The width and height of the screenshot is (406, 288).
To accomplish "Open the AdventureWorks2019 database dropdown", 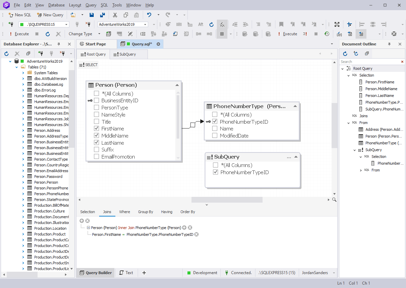I will pos(145,24).
